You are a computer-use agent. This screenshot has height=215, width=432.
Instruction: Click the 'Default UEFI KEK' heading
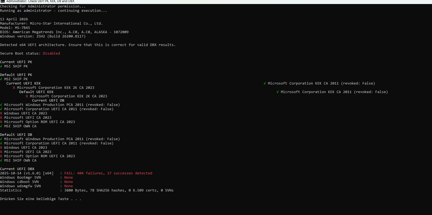36,92
